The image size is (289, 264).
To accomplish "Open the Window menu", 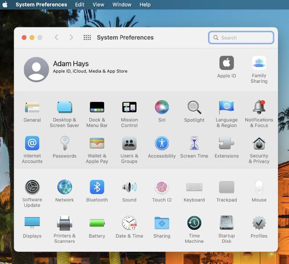I will pyautogui.click(x=122, y=5).
